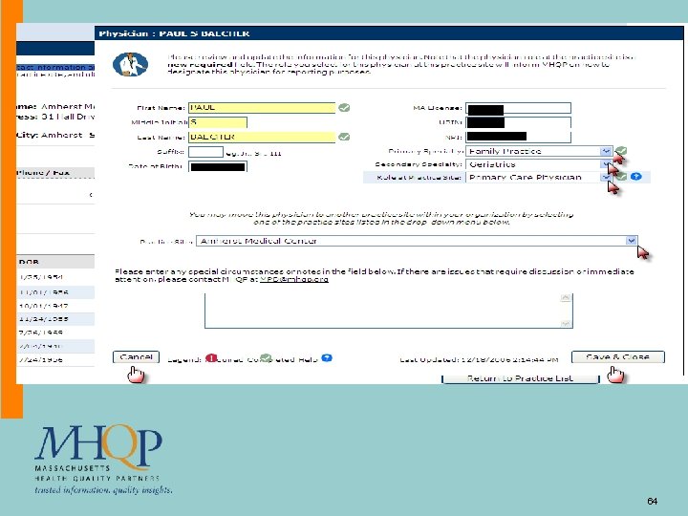Click the green checkmark beside First Name
688x516 pixels.
[x=344, y=107]
